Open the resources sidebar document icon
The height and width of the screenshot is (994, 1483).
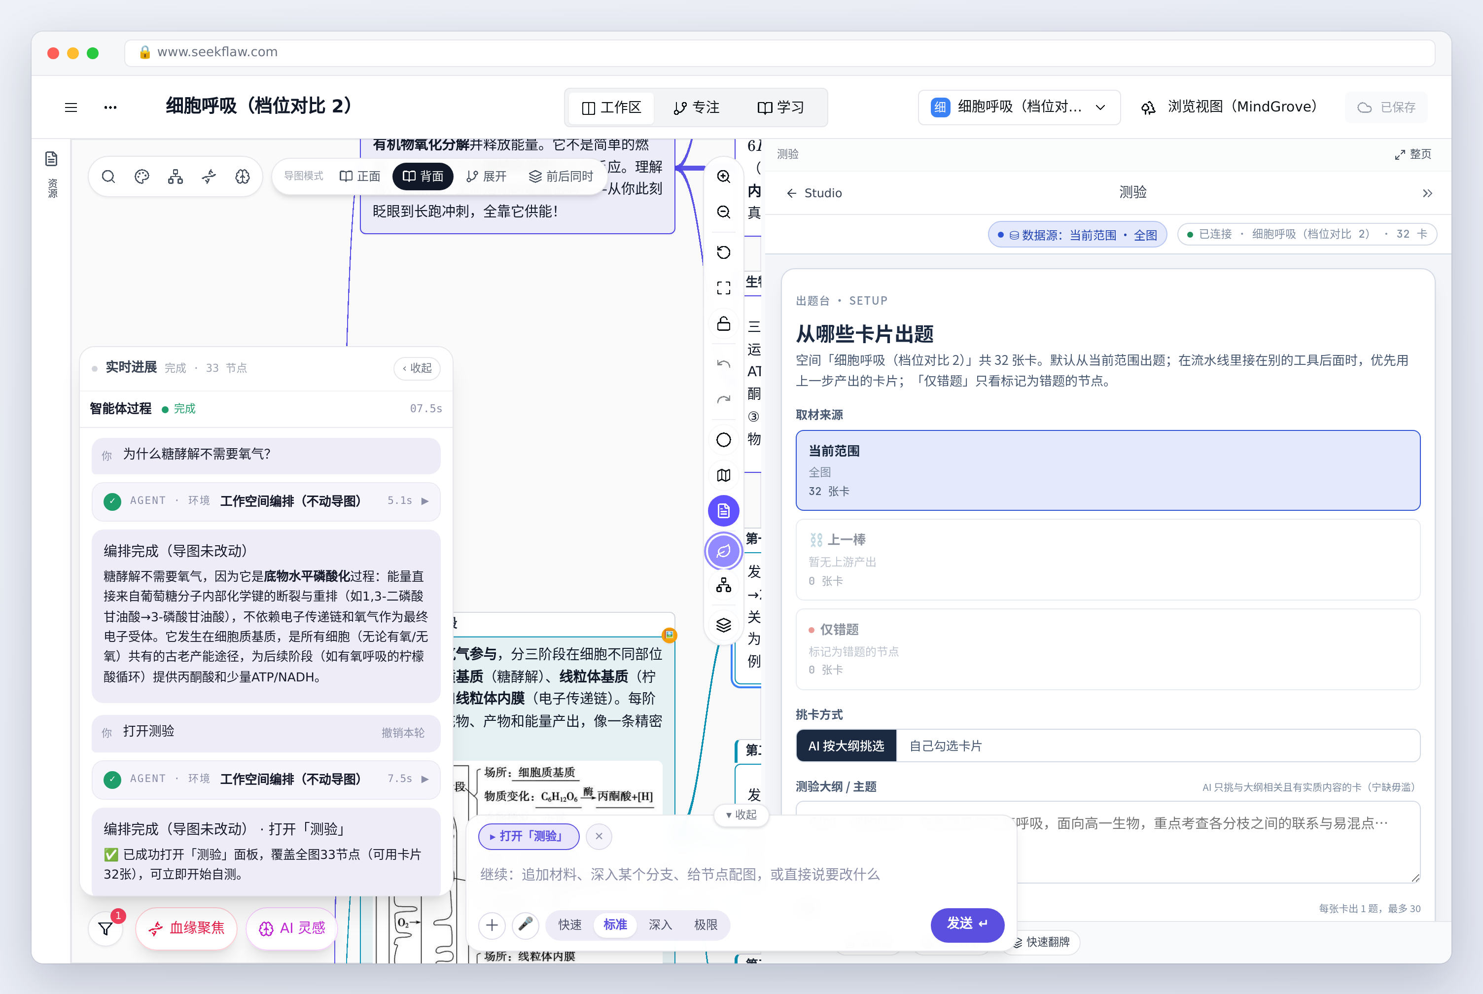tap(52, 158)
